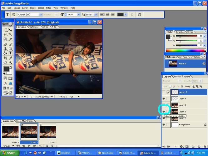Screen dimensions: 208x156
Task: Select the Crop tool
Action: coord(5,58)
